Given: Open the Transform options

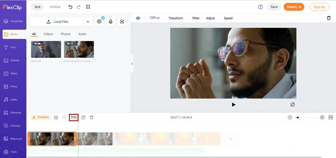Looking at the screenshot, I should (x=176, y=18).
